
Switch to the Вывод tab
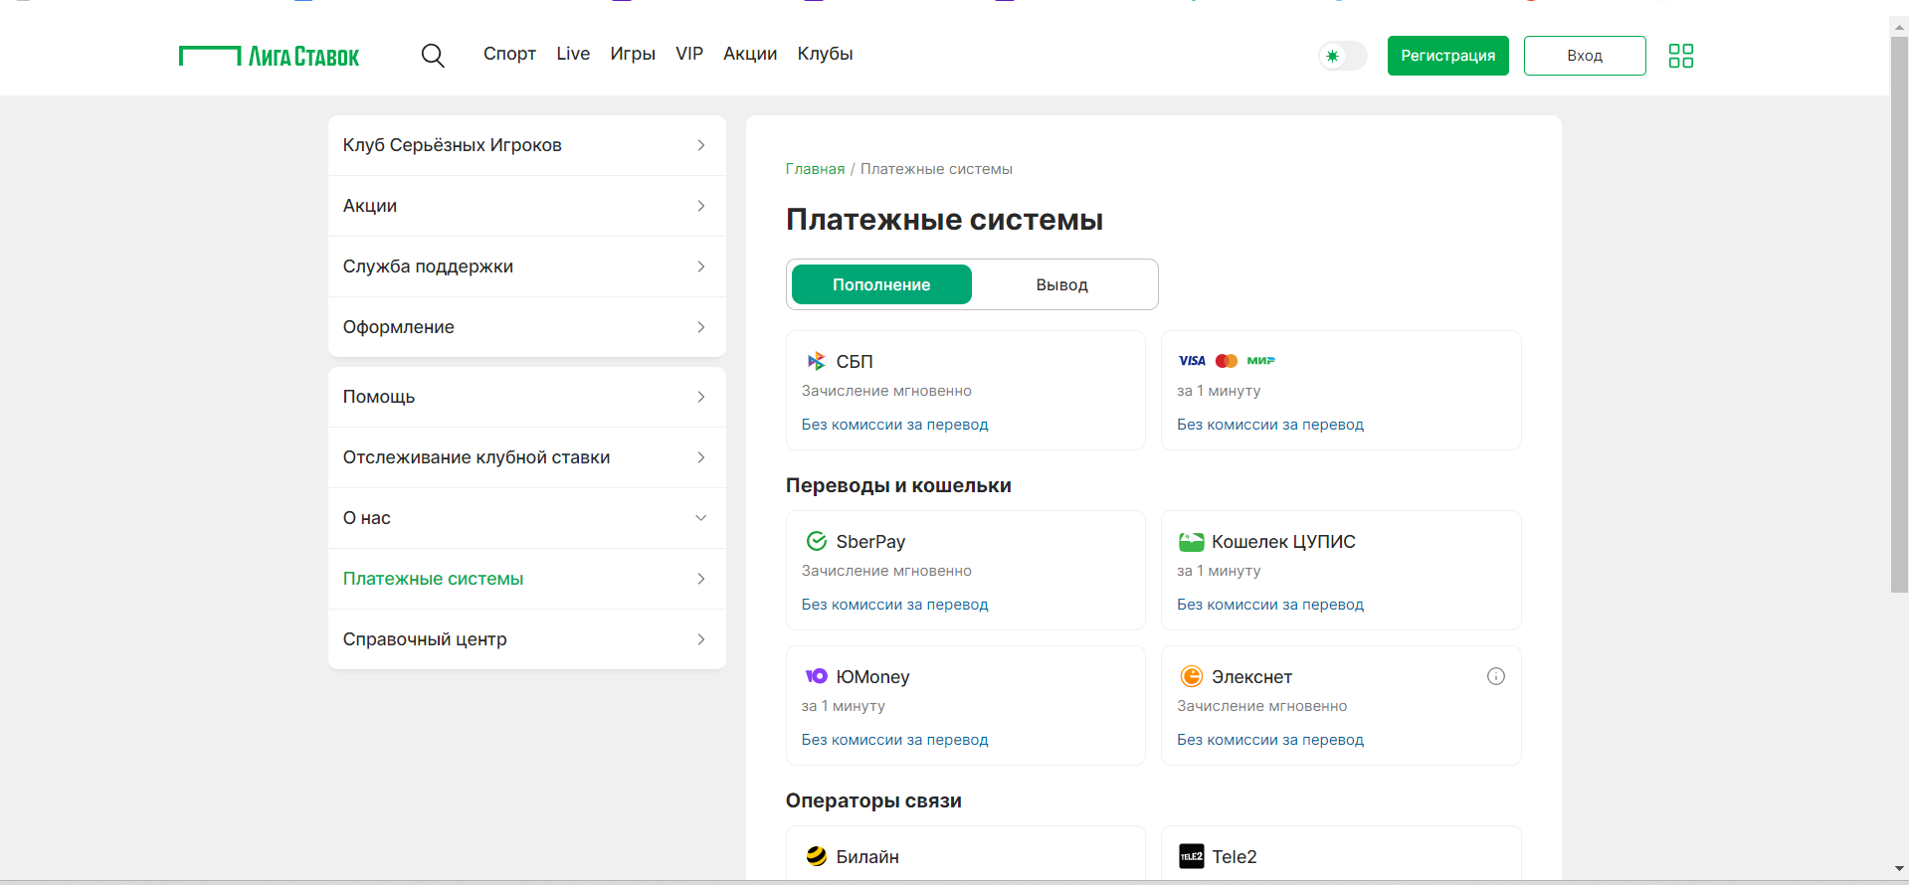pyautogui.click(x=1061, y=284)
